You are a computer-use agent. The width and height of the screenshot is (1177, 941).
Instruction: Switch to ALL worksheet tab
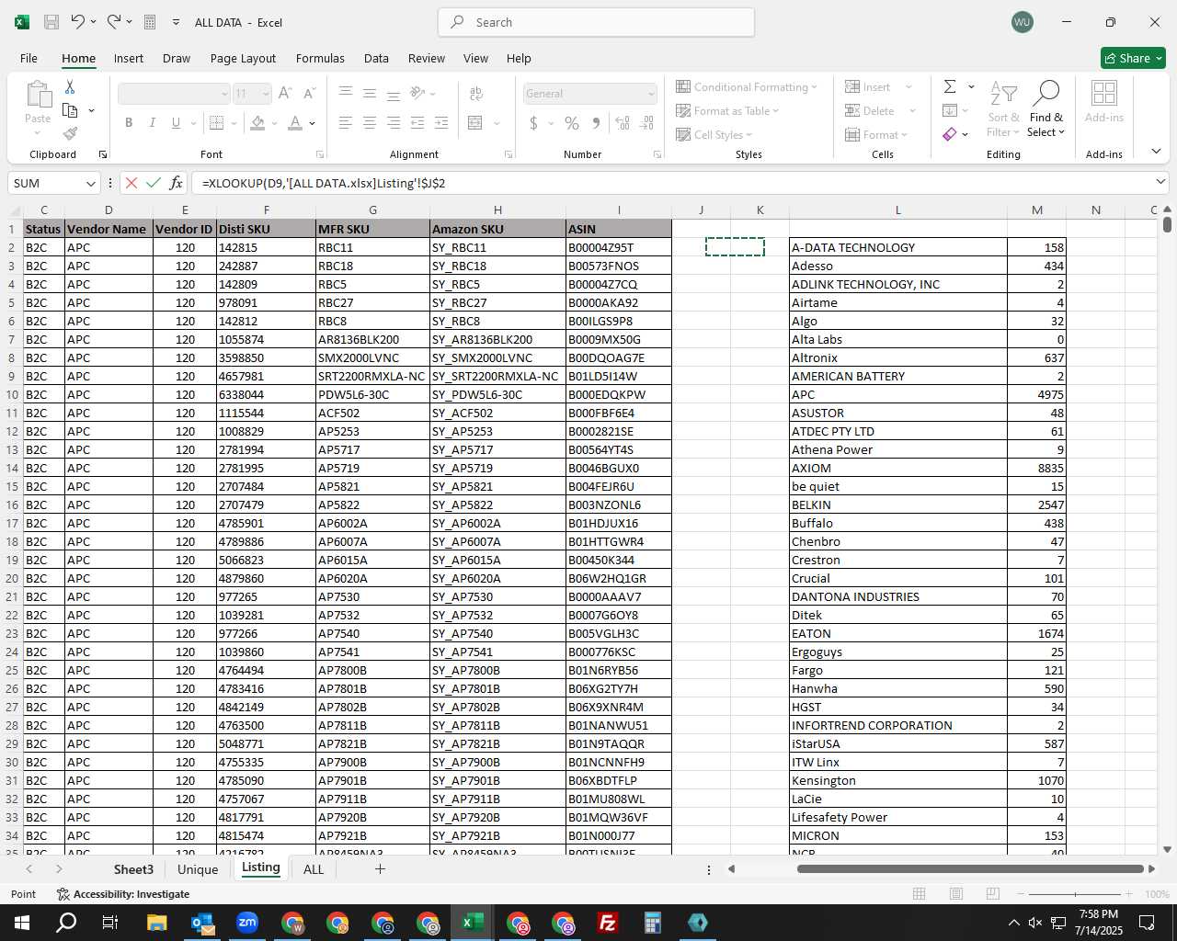tap(314, 868)
